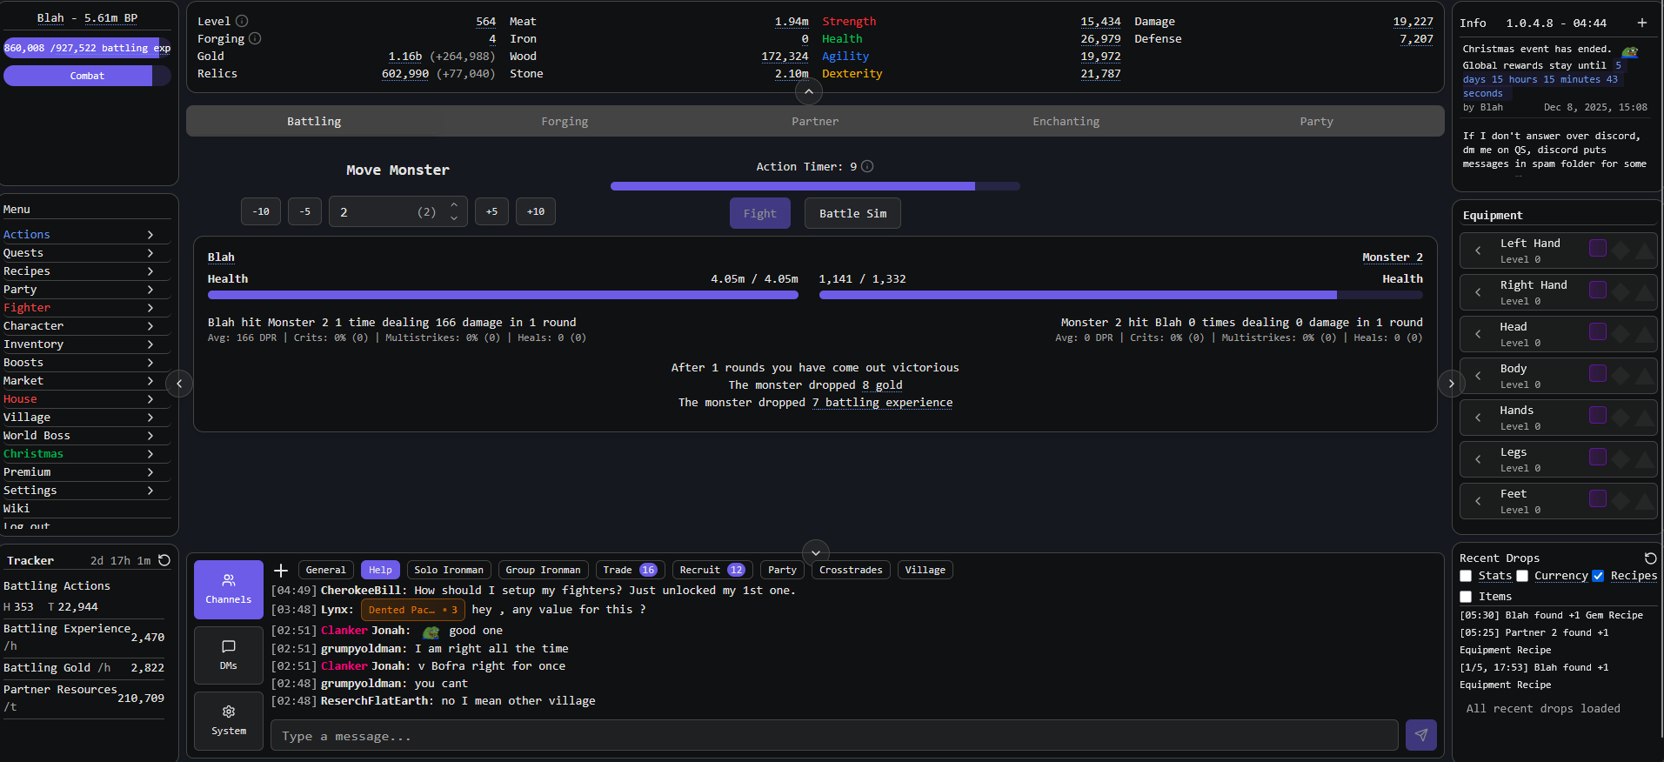Click the Combat mode button
The height and width of the screenshot is (762, 1664).
point(87,76)
